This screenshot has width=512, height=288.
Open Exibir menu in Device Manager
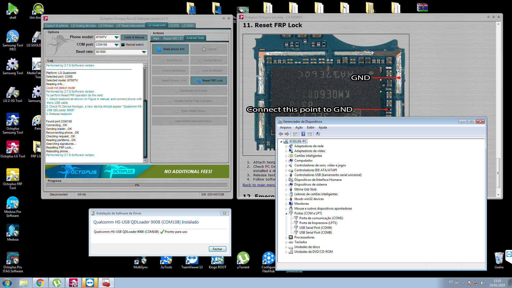pos(310,127)
